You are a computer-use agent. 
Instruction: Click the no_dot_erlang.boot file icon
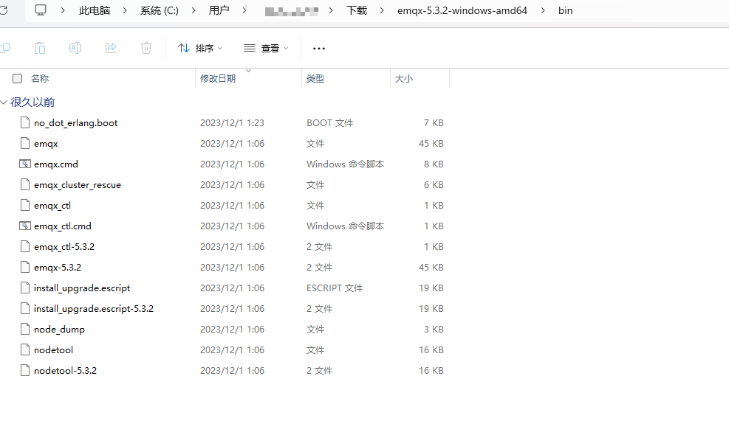point(25,122)
